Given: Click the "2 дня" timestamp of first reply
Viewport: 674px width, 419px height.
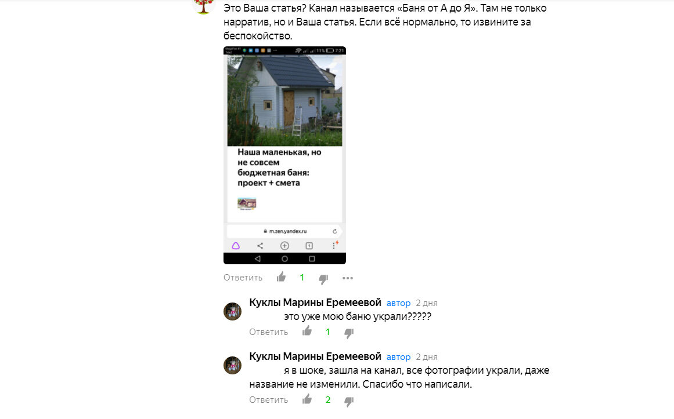Looking at the screenshot, I should (x=427, y=303).
